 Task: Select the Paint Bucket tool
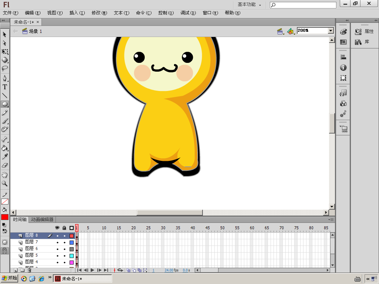pos(4,148)
